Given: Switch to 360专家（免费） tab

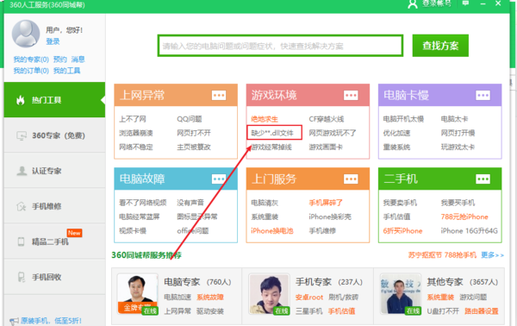Looking at the screenshot, I should 54,135.
